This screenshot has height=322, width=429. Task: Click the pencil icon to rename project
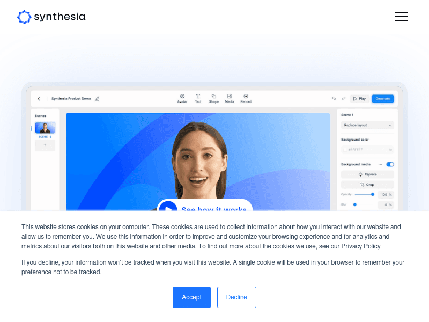tap(97, 99)
